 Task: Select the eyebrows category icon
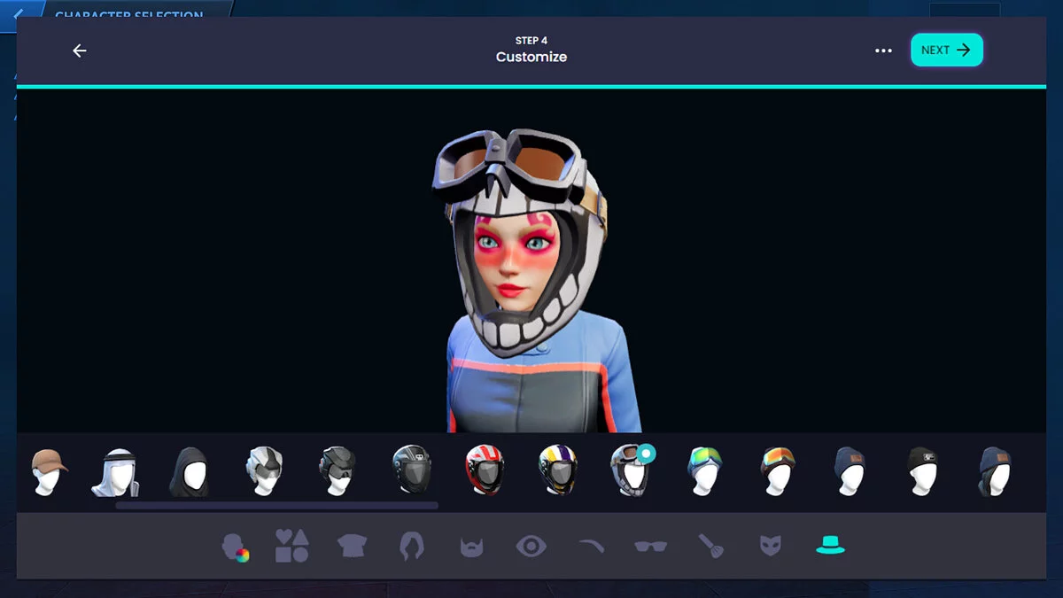tap(591, 545)
